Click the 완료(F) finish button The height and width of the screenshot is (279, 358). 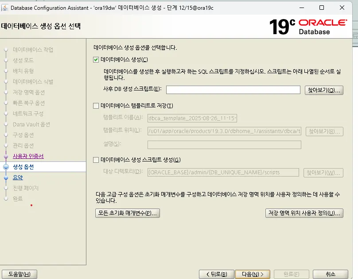click(x=292, y=274)
